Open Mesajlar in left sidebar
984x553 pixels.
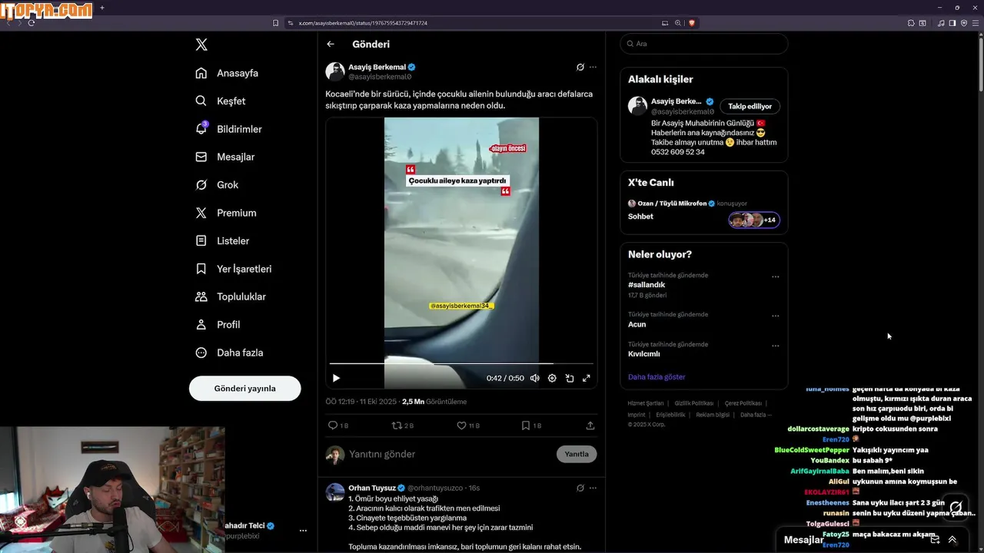224,157
